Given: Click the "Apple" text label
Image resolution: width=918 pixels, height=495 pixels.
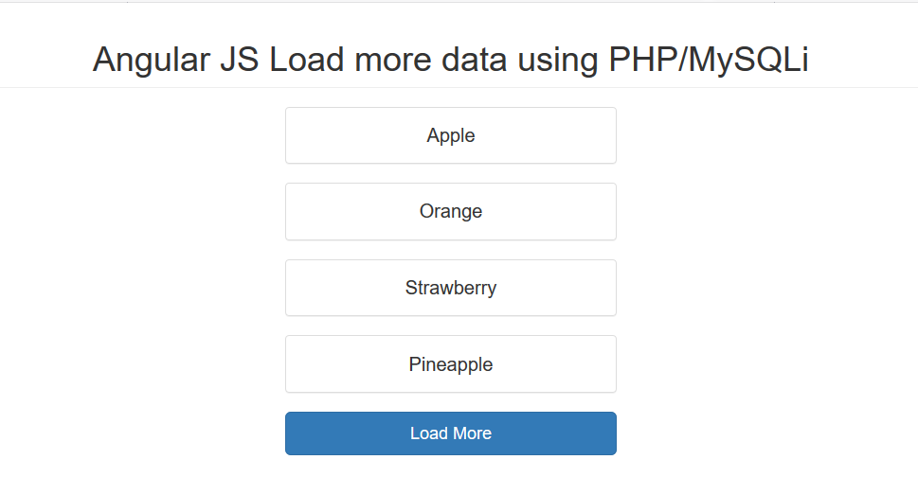Looking at the screenshot, I should coord(451,135).
